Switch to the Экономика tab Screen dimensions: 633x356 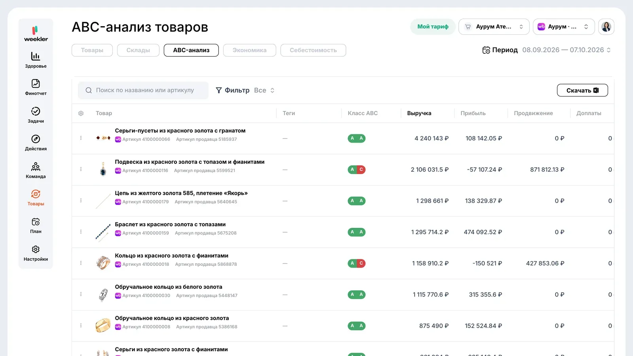[x=249, y=50]
